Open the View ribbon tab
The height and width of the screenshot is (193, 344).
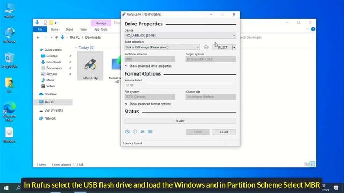(x=83, y=29)
